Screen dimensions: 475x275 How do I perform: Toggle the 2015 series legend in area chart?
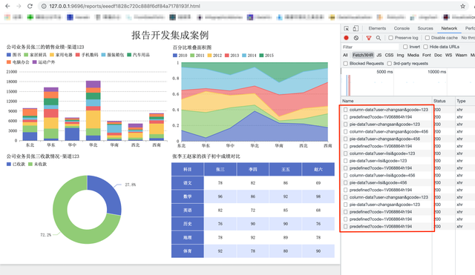pos(266,56)
